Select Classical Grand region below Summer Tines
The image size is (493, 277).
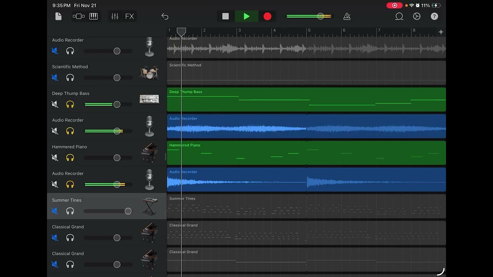[306, 233]
